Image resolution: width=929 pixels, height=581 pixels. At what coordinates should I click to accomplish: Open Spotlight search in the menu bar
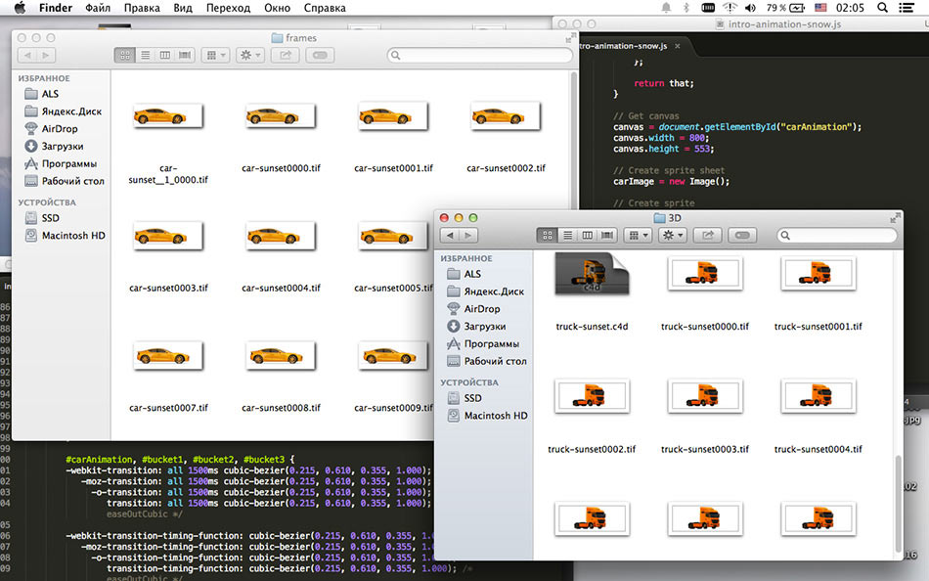pyautogui.click(x=882, y=8)
